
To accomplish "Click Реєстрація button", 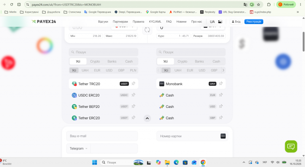I will (254, 21).
